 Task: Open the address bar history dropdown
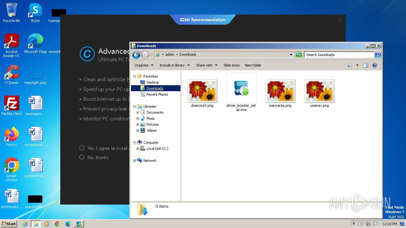(291, 55)
